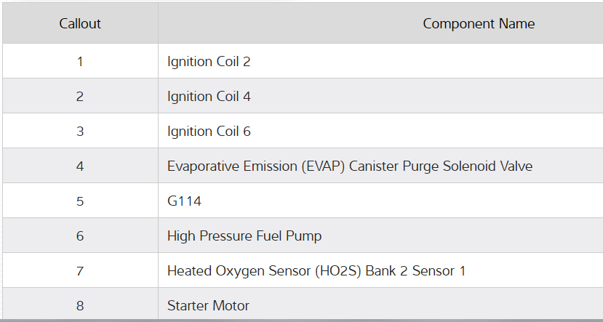Select the Starter Motor cell
The height and width of the screenshot is (322, 603).
[208, 306]
